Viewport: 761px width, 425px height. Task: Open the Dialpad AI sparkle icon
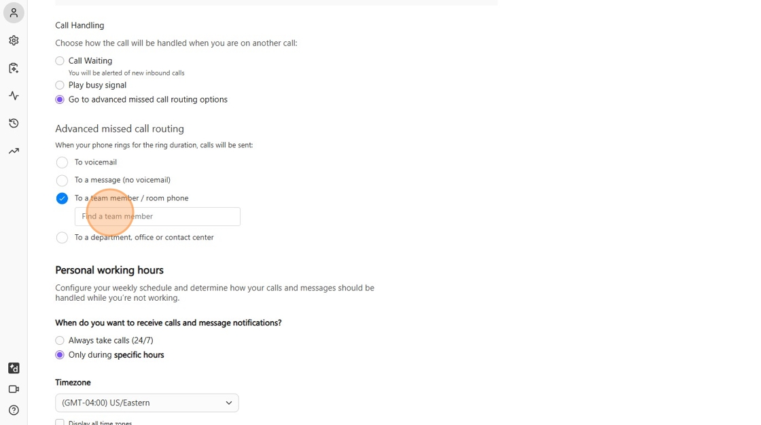click(14, 368)
